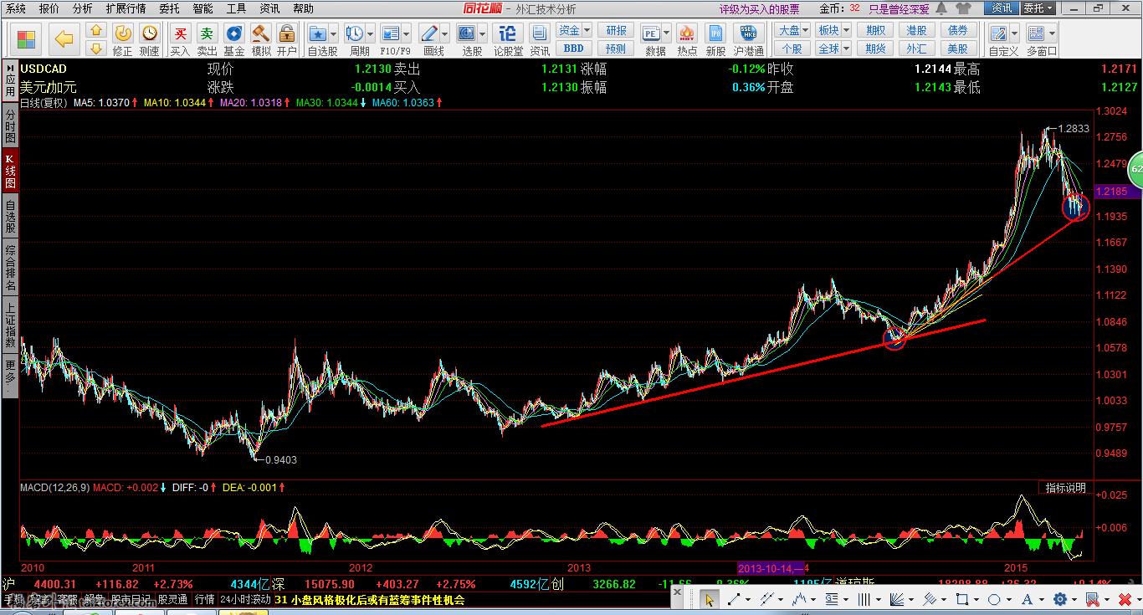Click the 开户 padlock icon
This screenshot has width=1143, height=615.
click(x=287, y=33)
